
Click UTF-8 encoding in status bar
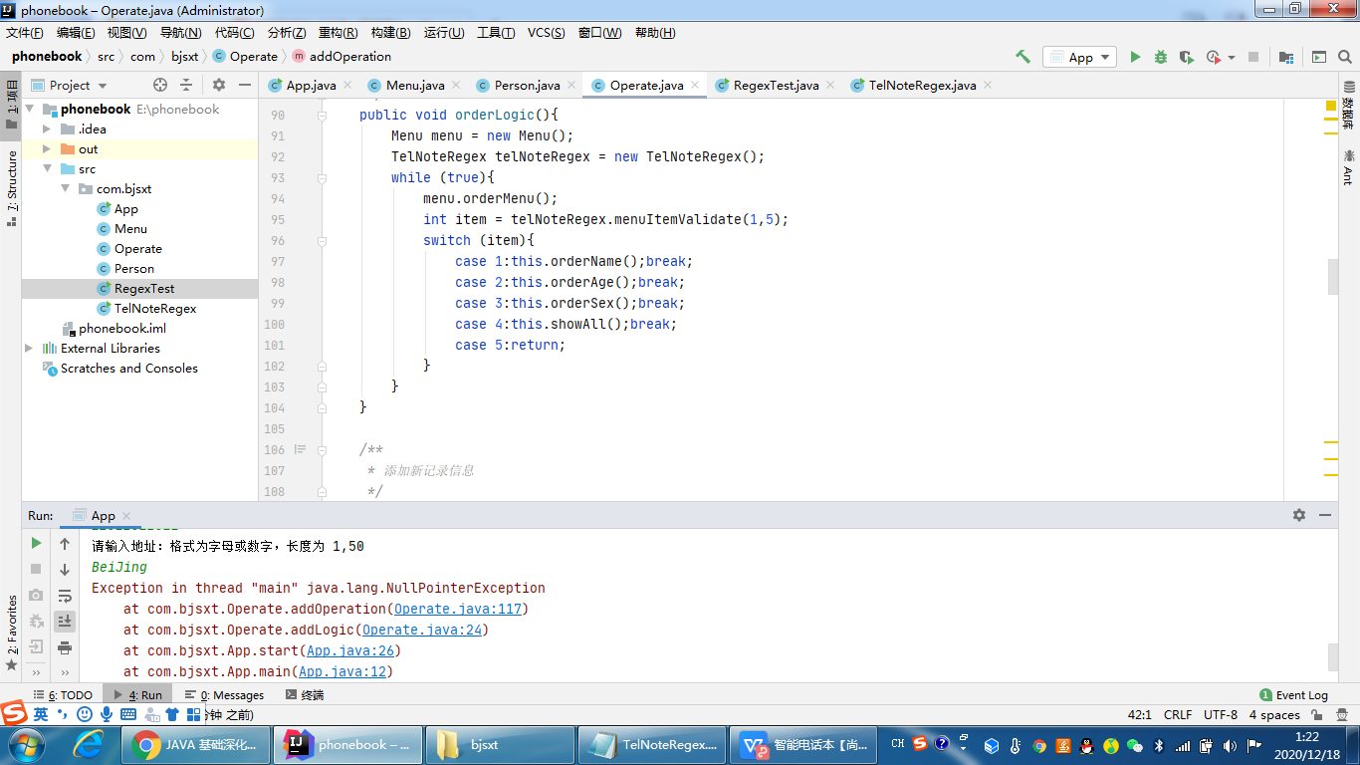point(1221,714)
